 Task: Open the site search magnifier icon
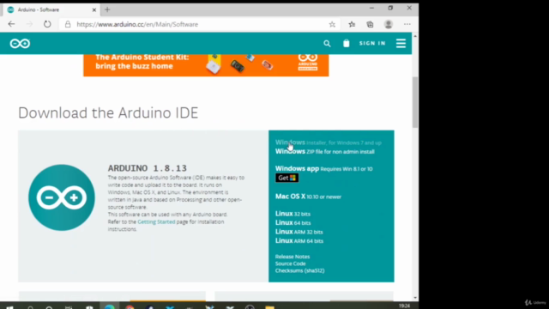[x=327, y=44]
